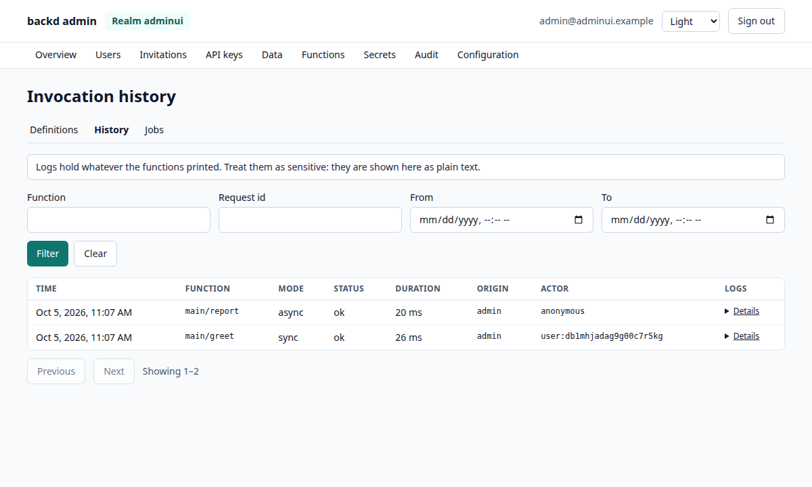Screen dimensions: 812x487
Task: Clear the filter fields
Action: click(95, 254)
